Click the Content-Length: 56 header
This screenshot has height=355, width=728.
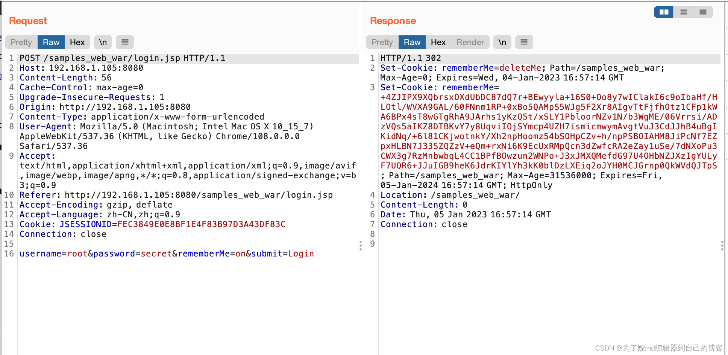pos(65,78)
